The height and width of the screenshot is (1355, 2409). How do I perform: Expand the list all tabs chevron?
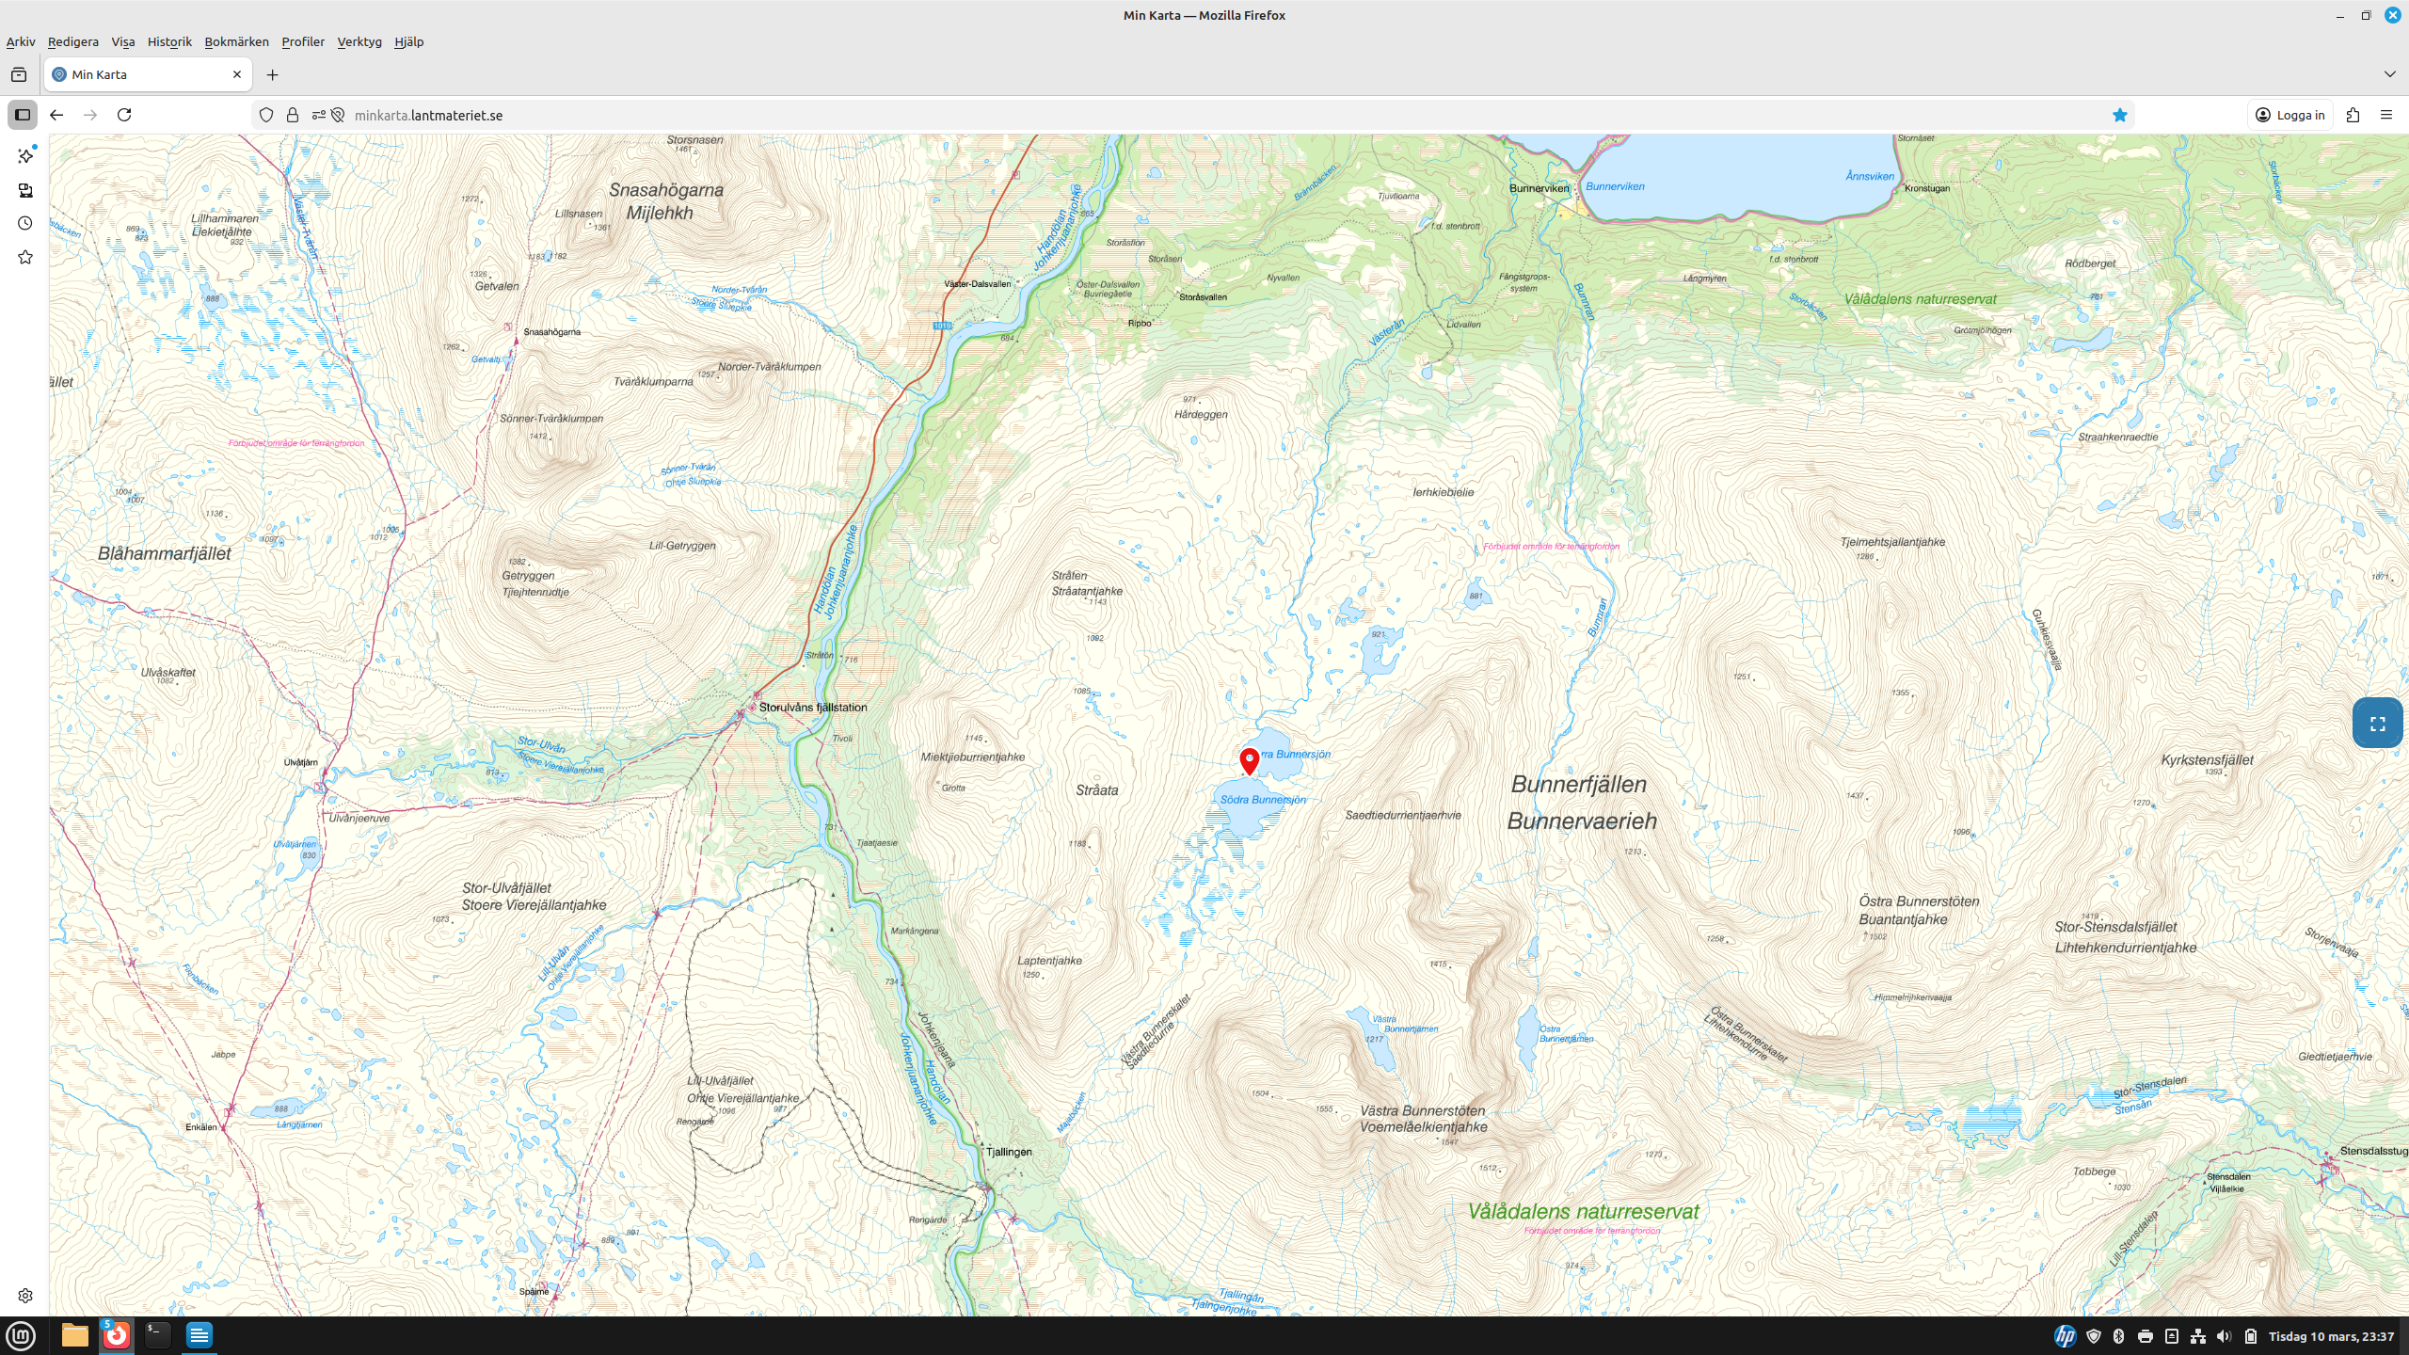point(2389,74)
